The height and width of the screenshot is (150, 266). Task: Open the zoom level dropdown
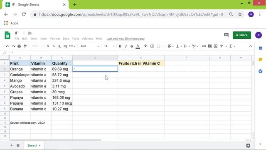37,46
